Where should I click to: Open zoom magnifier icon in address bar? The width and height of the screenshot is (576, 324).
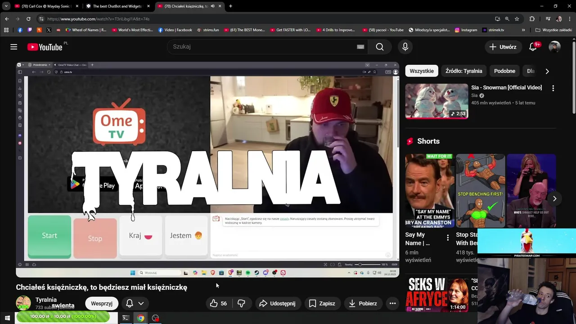tap(507, 19)
